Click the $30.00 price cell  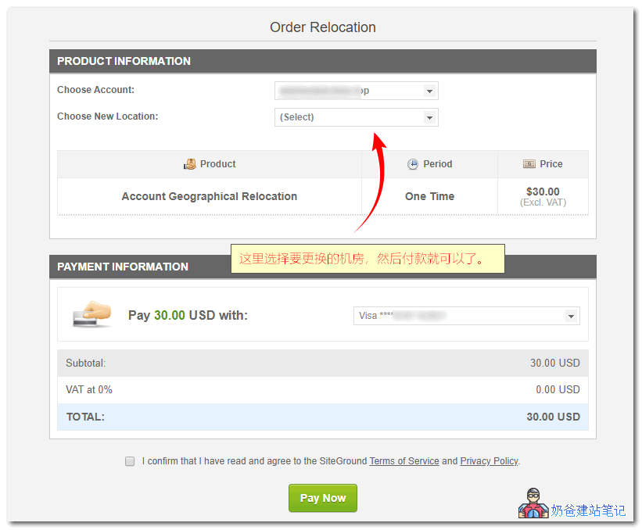coord(543,196)
